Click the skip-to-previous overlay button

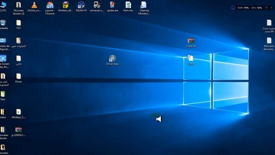(x=159, y=119)
